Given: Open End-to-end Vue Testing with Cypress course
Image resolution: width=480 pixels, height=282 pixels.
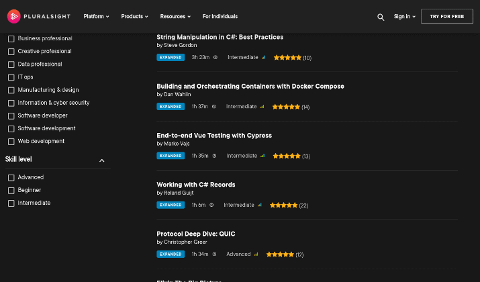Looking at the screenshot, I should click(x=214, y=136).
